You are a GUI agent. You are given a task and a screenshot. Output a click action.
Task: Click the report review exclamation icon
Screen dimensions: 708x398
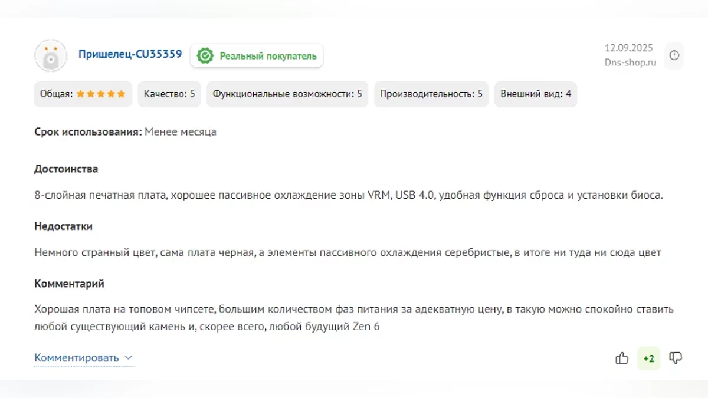(674, 55)
